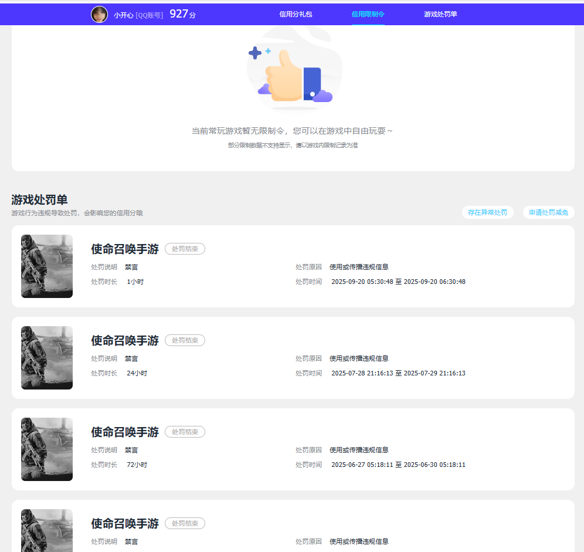Select the 2025-06-27 05:18:11 penalty time
584x552 pixels.
click(398, 465)
